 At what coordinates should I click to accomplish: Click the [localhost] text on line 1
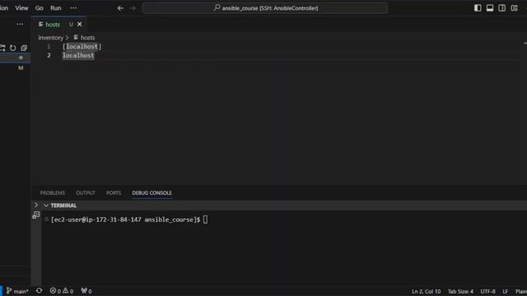click(x=82, y=47)
